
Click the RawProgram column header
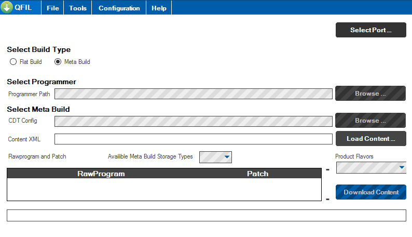tap(101, 174)
